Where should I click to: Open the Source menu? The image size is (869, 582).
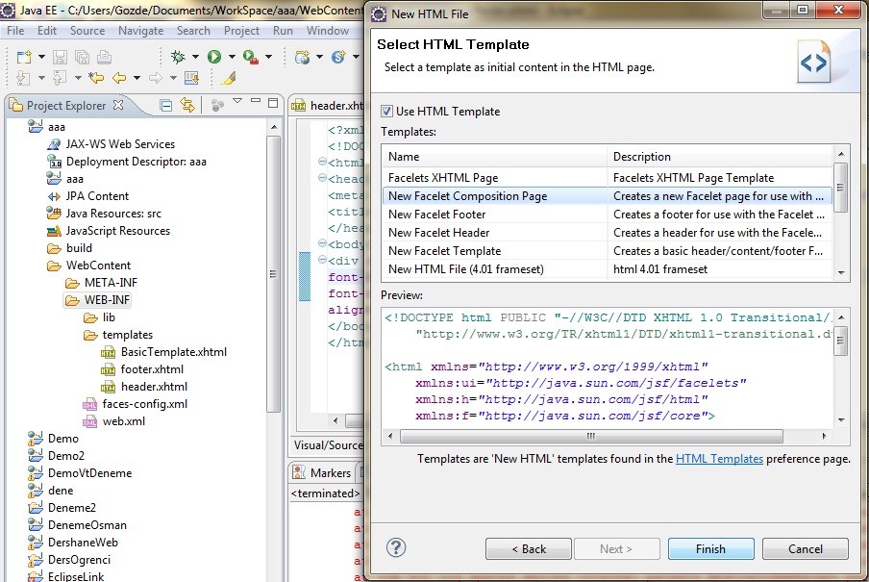(x=87, y=31)
